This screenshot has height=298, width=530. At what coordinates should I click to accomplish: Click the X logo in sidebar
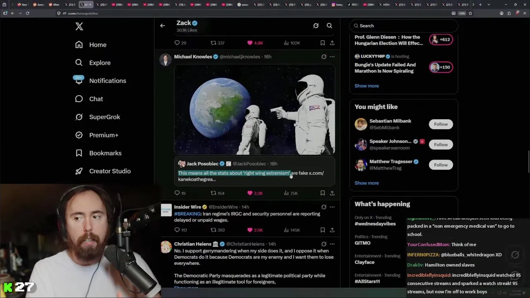[x=79, y=26]
